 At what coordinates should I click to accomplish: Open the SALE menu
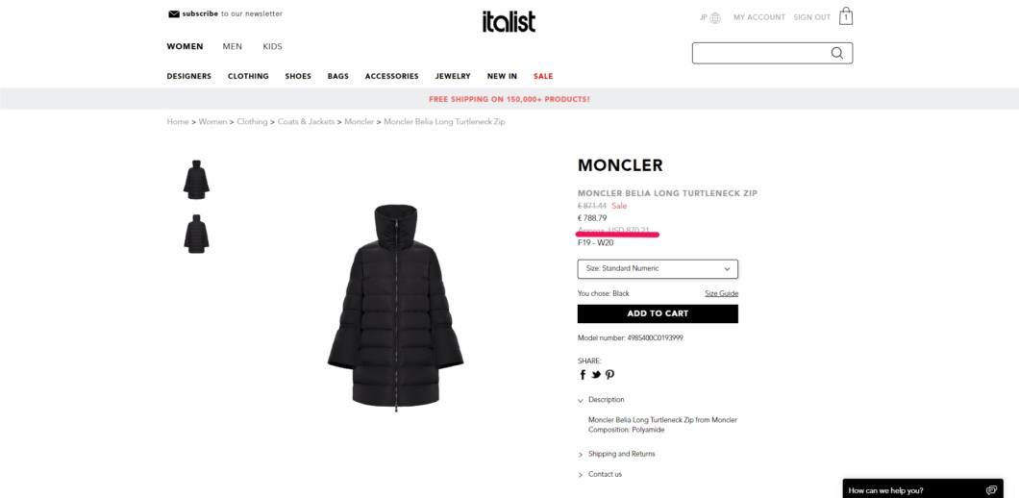(x=543, y=76)
